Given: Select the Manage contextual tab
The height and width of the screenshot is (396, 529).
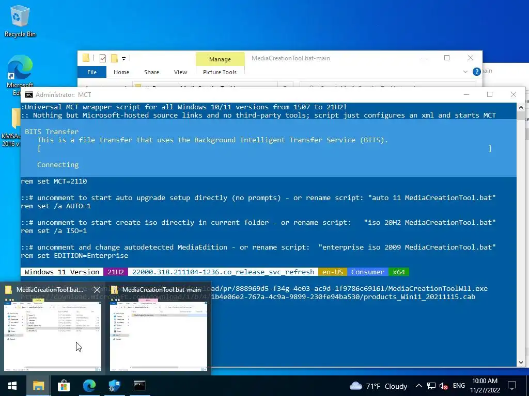Looking at the screenshot, I should (220, 59).
